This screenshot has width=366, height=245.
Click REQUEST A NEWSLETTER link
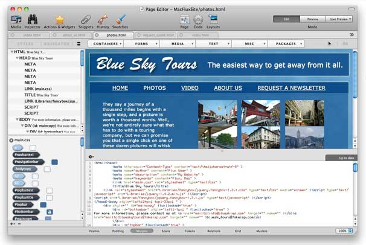tap(291, 88)
